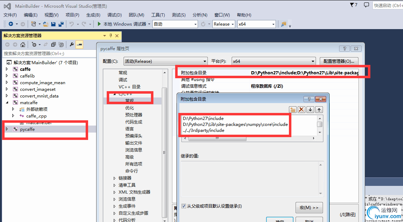The width and height of the screenshot is (403, 222).
Task: Toggle 从父级或项目默认设置继承 checkbox
Action: pyautogui.click(x=184, y=206)
